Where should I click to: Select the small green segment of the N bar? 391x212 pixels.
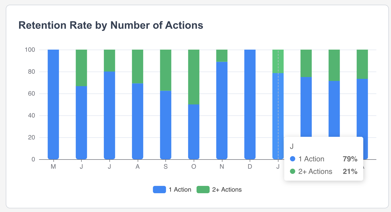click(222, 56)
